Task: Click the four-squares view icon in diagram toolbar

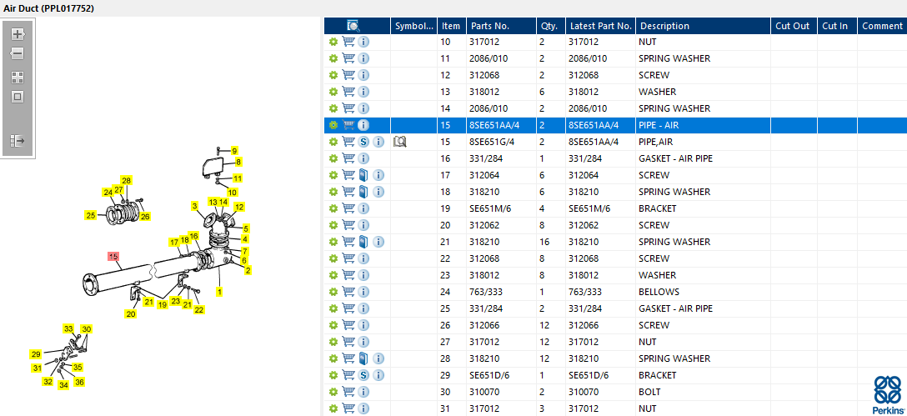Action: 18,78
